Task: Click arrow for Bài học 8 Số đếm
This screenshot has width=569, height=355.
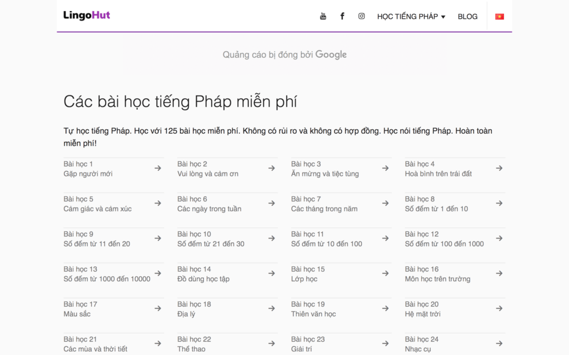Action: tap(500, 203)
